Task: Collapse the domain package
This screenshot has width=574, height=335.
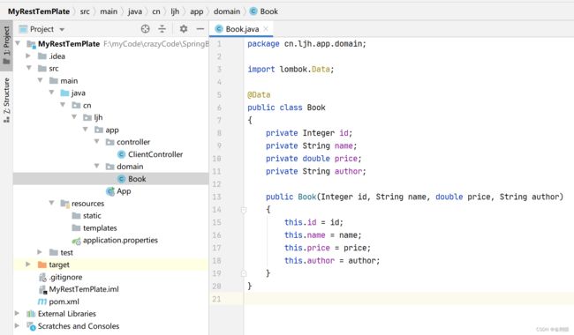Action: [96, 167]
